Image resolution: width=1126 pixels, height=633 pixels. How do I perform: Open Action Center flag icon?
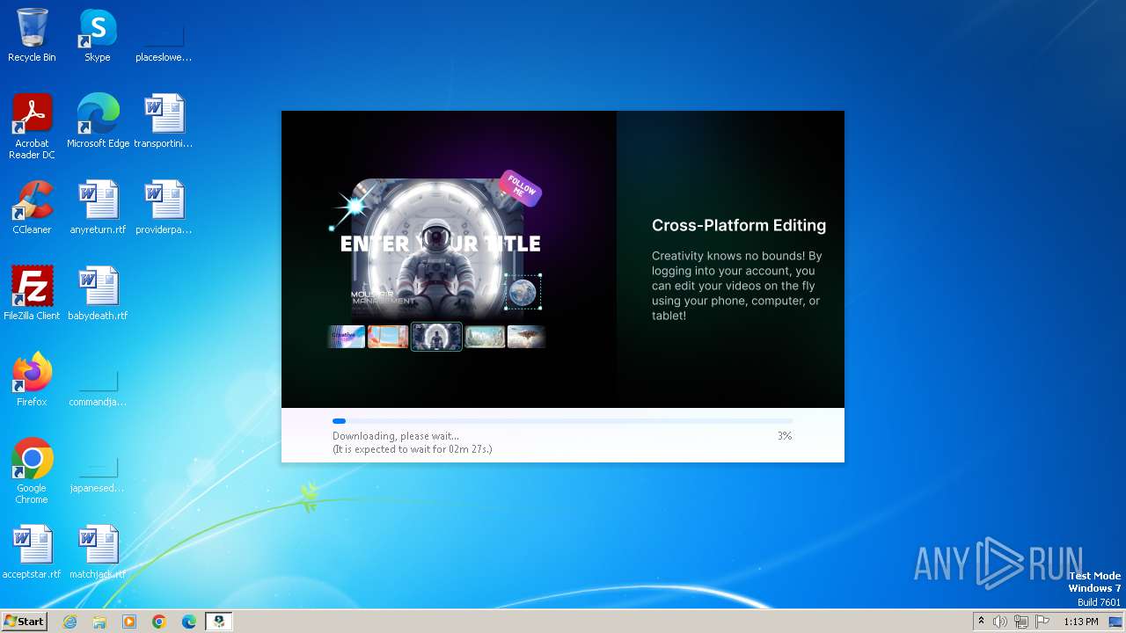1042,622
